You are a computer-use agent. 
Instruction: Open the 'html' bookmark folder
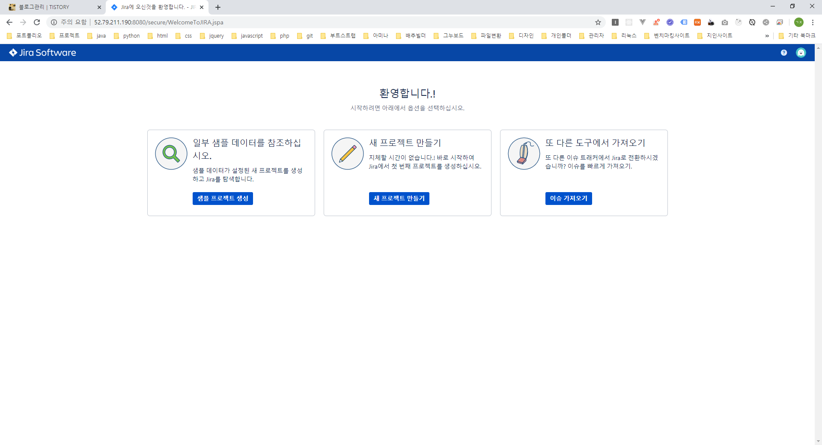[x=158, y=36]
